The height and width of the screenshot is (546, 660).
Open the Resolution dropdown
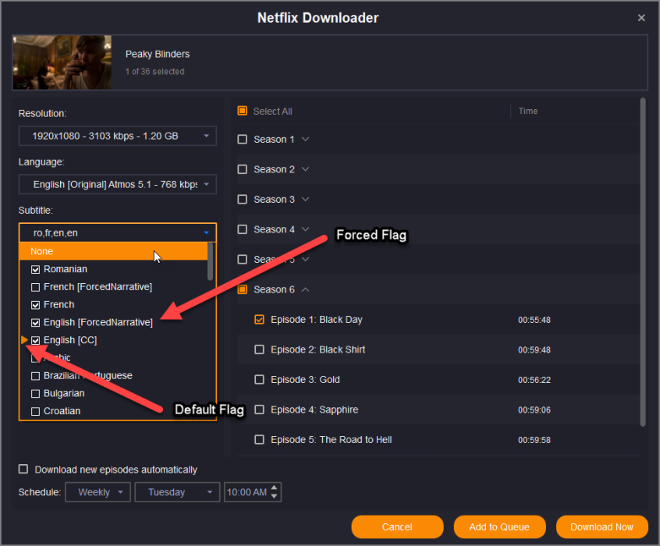click(117, 136)
